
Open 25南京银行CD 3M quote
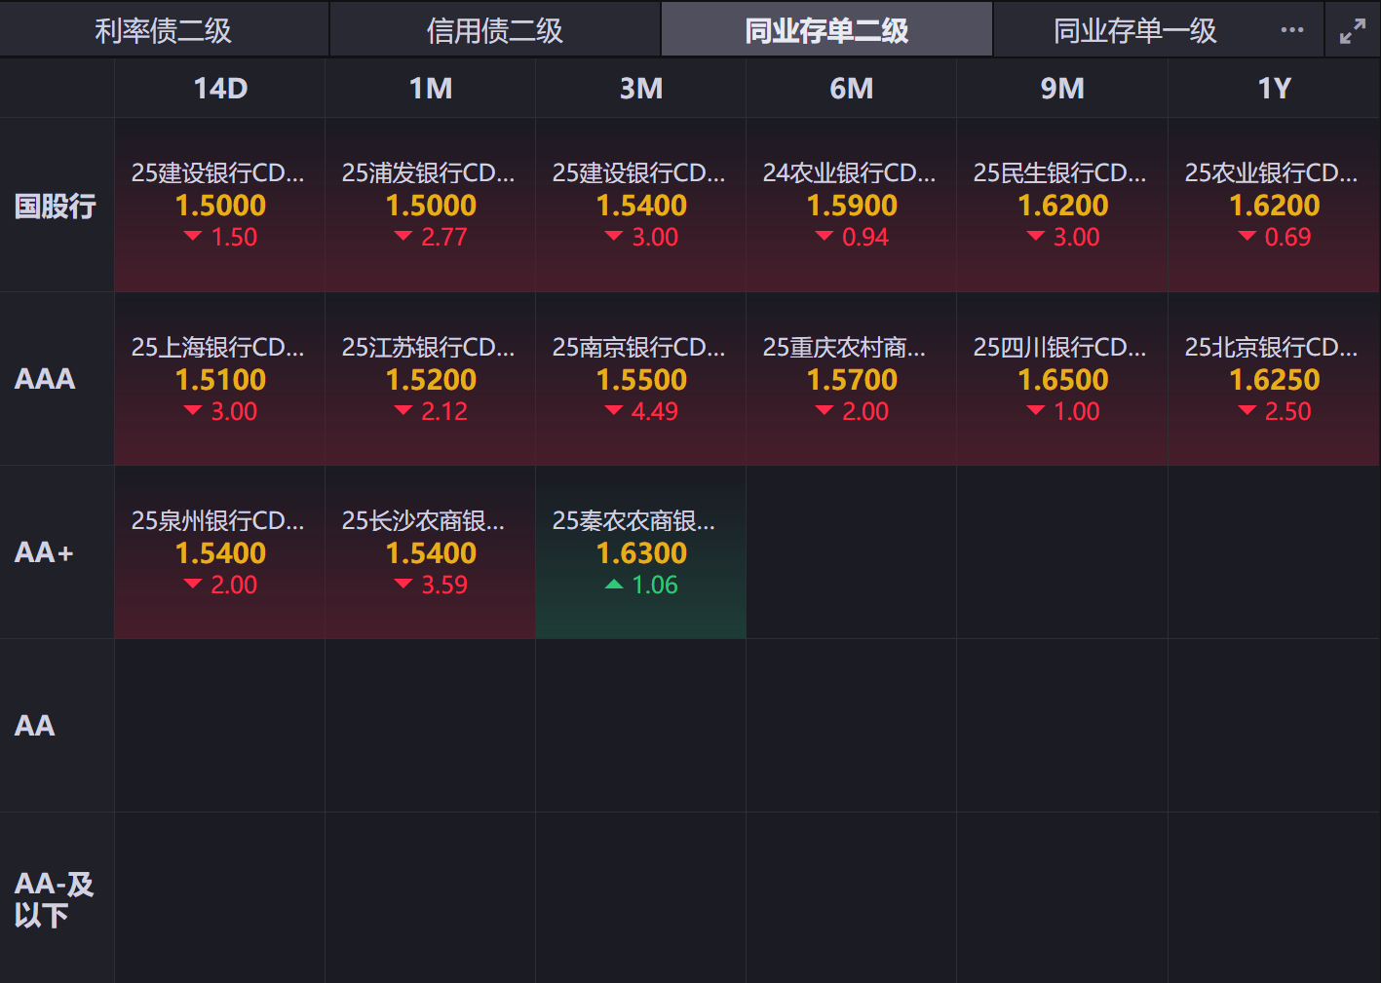click(x=641, y=379)
